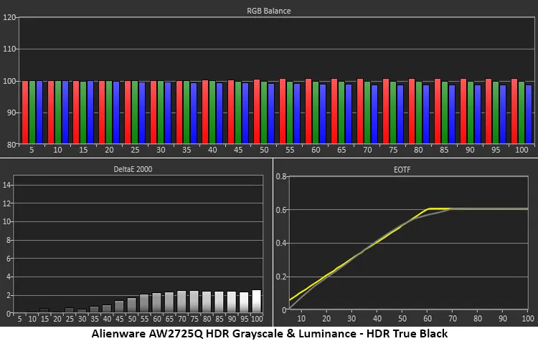
Task: Click the blue bar at level 25 in RGB Balance
Action: (x=142, y=112)
